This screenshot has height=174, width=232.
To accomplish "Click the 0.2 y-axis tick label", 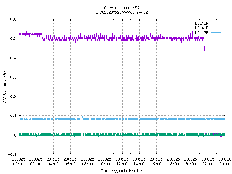I will [x=13, y=96].
